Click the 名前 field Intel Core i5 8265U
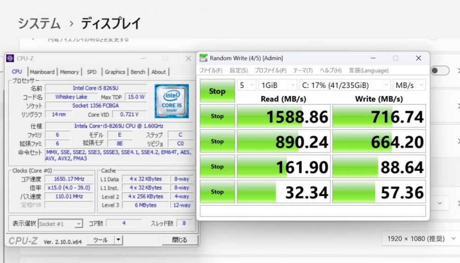Viewport: 460px width, 263px height. (96, 88)
